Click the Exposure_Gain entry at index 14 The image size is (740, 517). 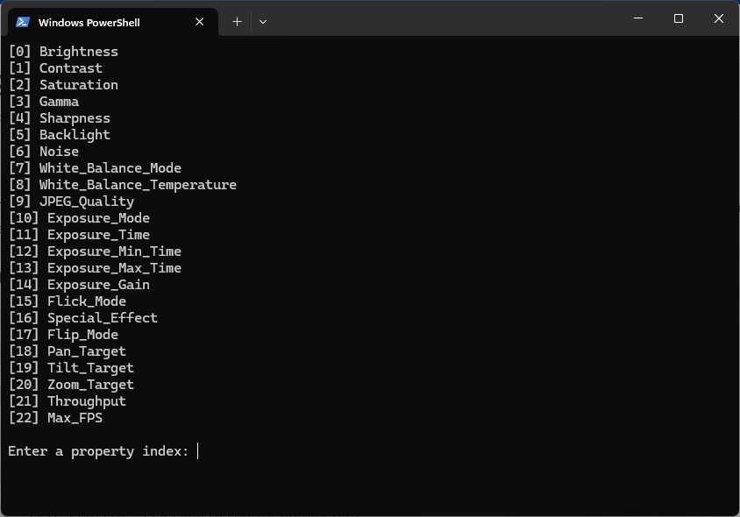coord(98,285)
